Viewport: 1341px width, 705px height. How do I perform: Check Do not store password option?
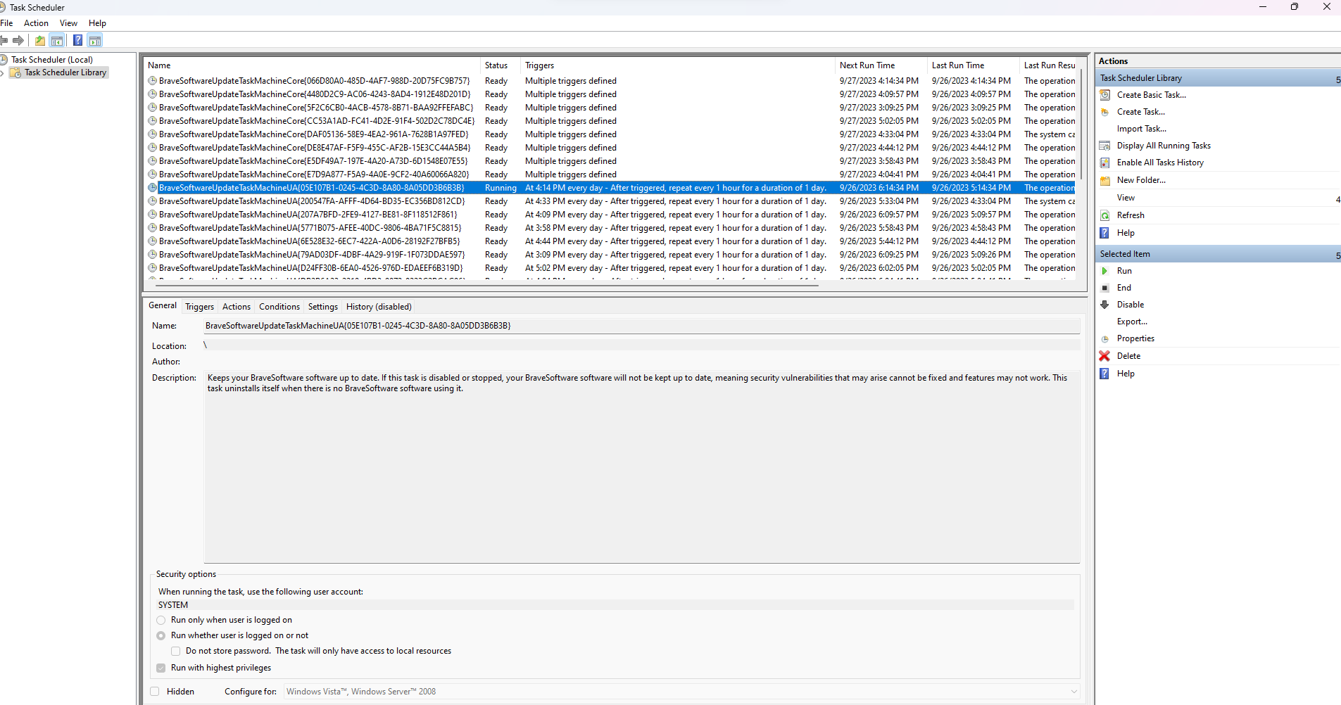tap(175, 650)
